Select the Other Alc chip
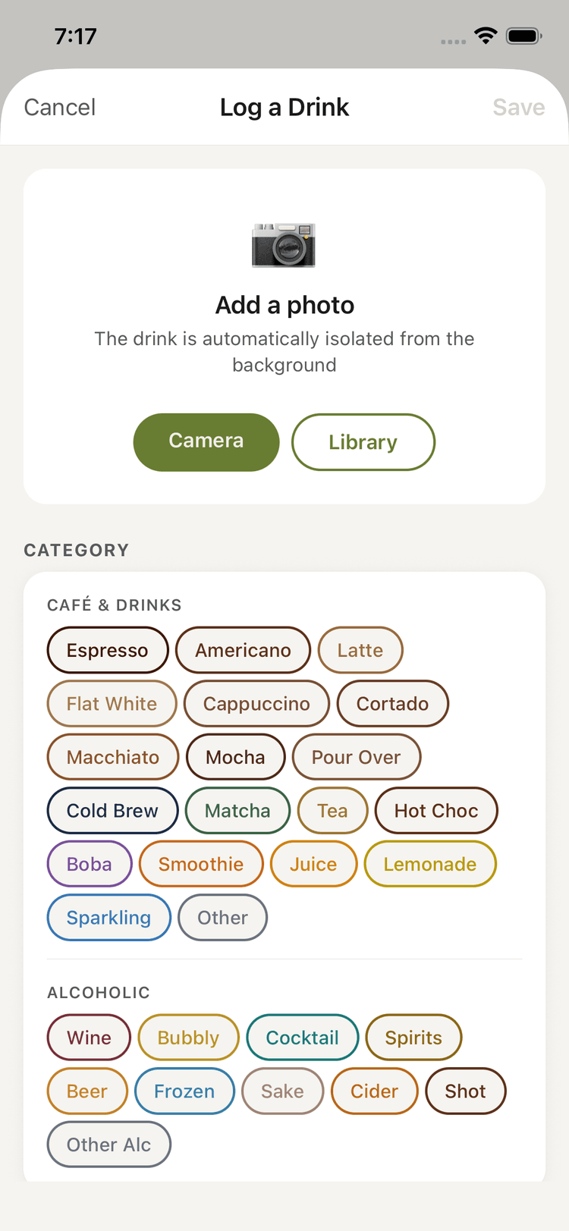The height and width of the screenshot is (1231, 569). click(x=108, y=1145)
